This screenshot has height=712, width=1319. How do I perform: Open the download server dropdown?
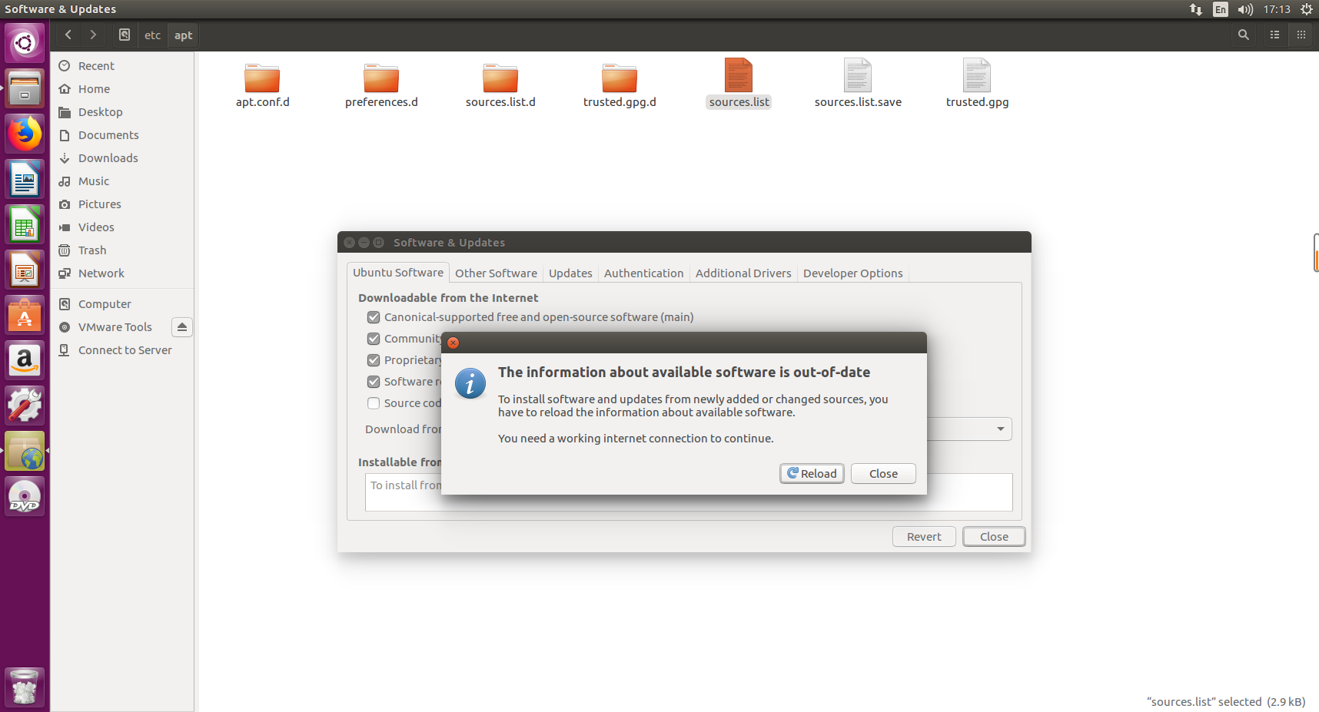click(999, 429)
